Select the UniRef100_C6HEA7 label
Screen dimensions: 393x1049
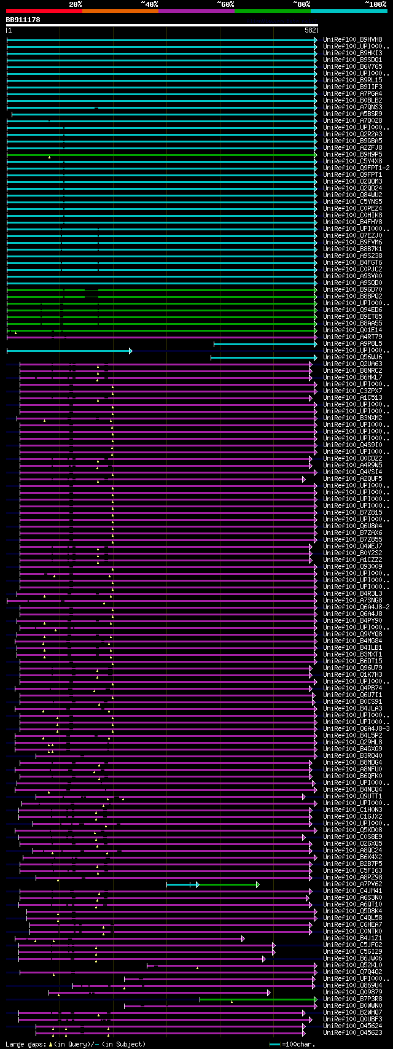tap(352, 924)
